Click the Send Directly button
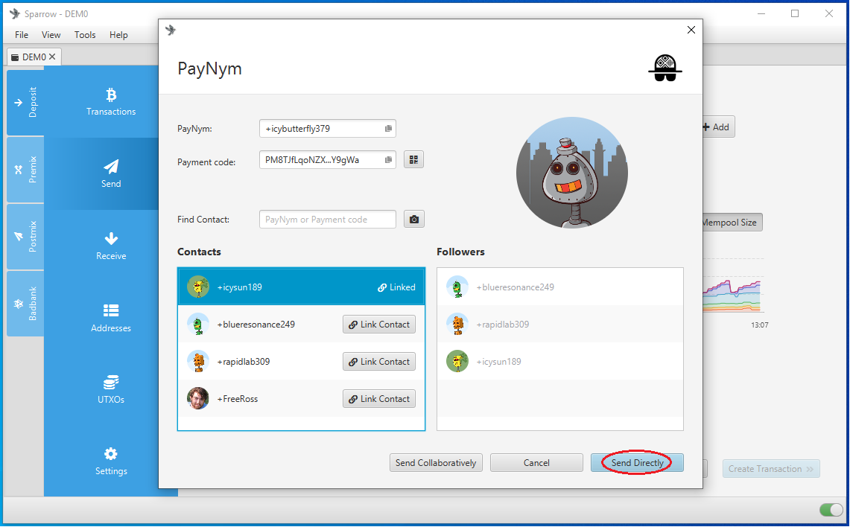850x527 pixels. click(x=637, y=463)
